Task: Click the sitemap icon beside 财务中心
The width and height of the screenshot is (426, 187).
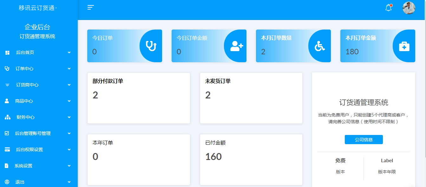Action: (8, 117)
